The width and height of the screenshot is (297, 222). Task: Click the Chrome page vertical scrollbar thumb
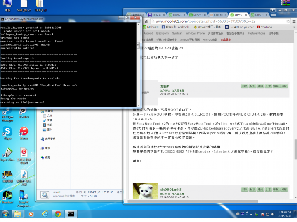pyautogui.click(x=295, y=149)
